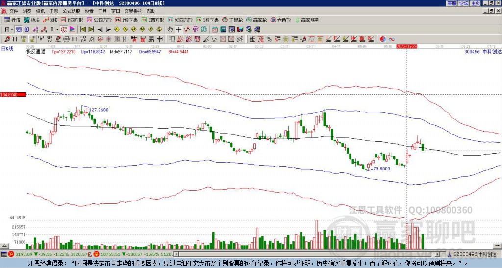Select the hand pan tool
This screenshot has height=268, width=502.
pos(170,30)
